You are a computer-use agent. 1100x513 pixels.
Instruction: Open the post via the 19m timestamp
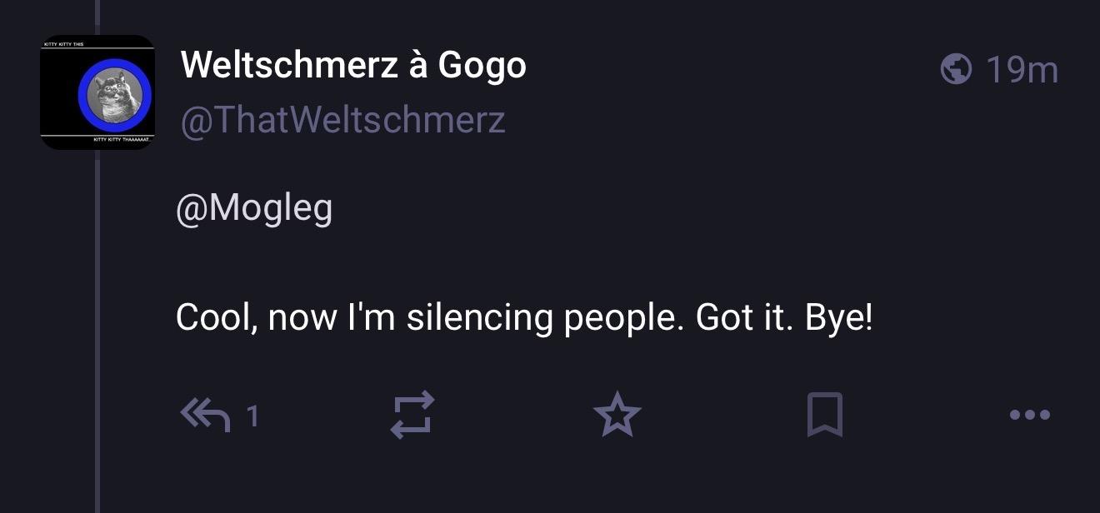(x=1022, y=70)
